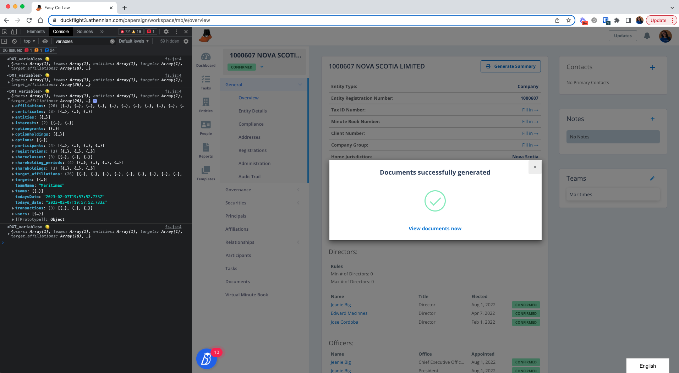
Task: Switch to the Elements DevTools tab
Action: tap(36, 32)
